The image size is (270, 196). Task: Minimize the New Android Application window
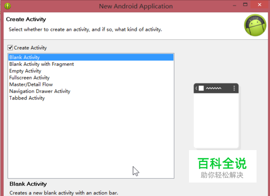click(234, 5)
